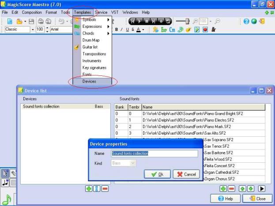Screen dimensions: 275x206
Task: Toggle loop playback in the transport panel
Action: (x=168, y=21)
